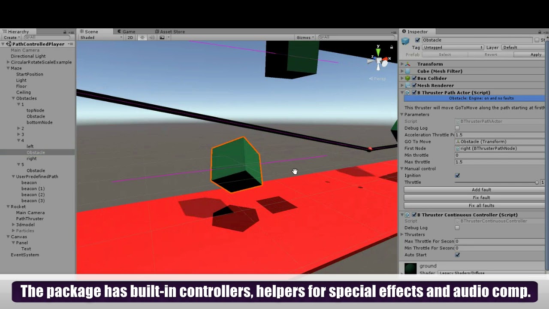Toggle scene effects image icon
This screenshot has width=549, height=309.
click(162, 38)
